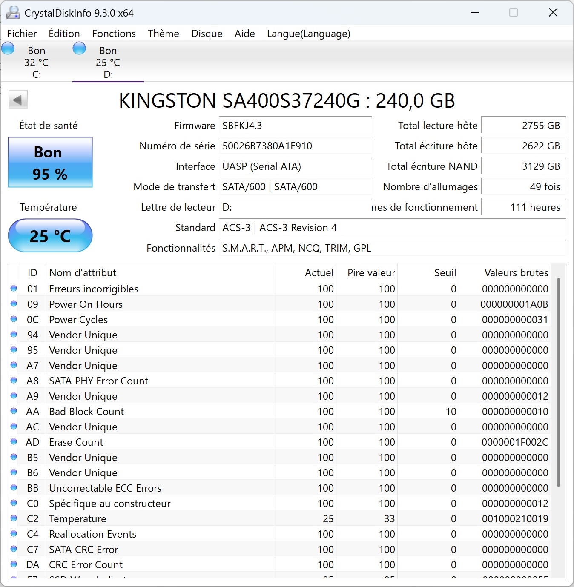The height and width of the screenshot is (587, 574).
Task: Select the D: drive tab at 25 °C
Action: (x=108, y=62)
